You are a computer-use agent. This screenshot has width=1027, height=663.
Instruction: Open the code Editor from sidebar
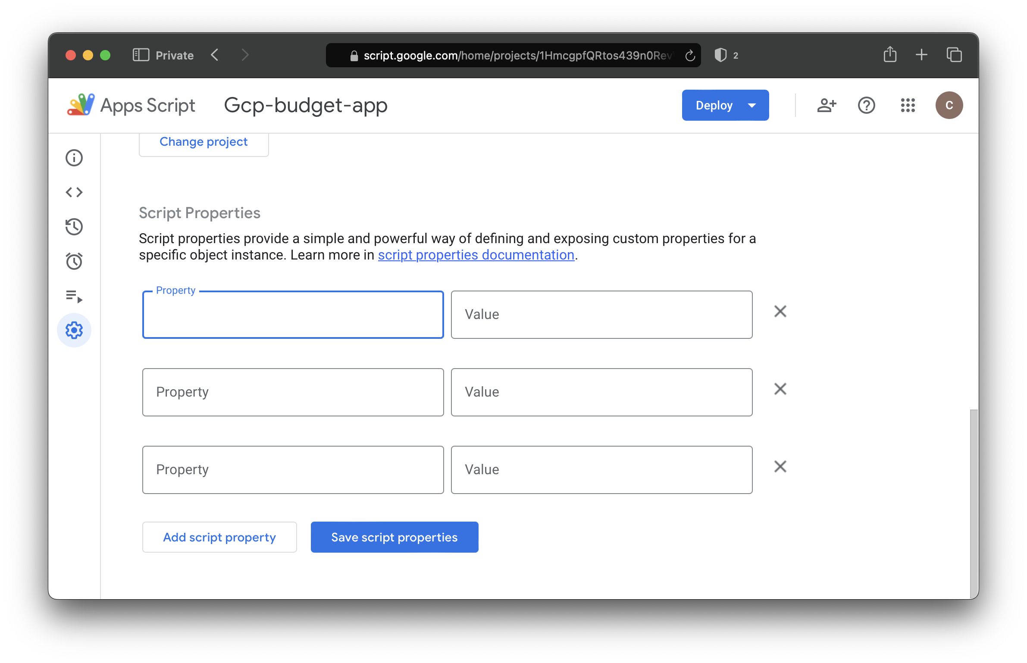click(74, 192)
